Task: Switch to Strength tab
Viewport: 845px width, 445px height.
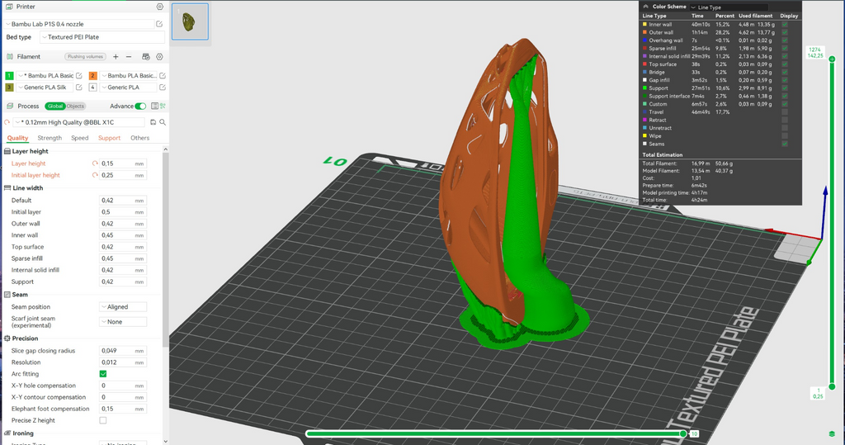Action: click(50, 138)
